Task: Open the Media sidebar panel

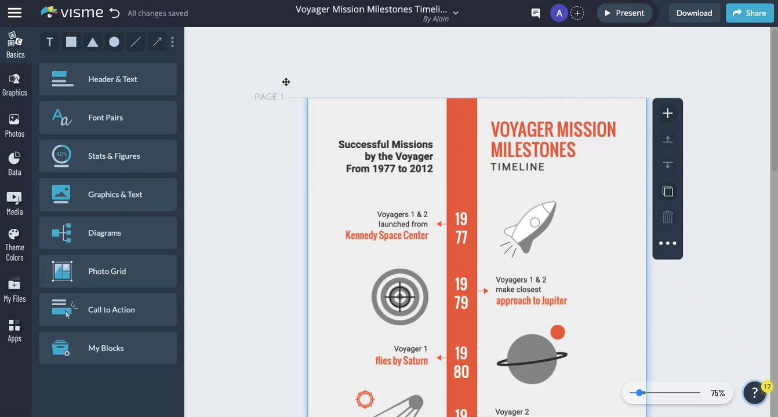Action: pyautogui.click(x=14, y=203)
